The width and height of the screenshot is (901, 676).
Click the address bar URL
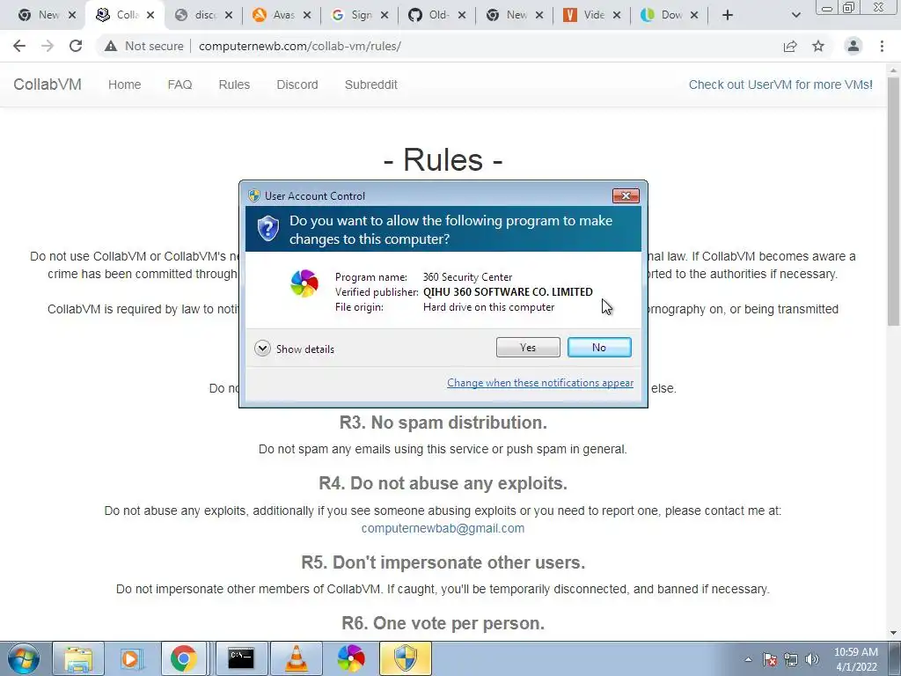(x=300, y=46)
